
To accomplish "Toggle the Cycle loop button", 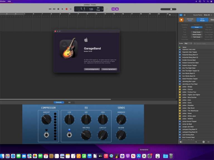I will click(70, 9).
